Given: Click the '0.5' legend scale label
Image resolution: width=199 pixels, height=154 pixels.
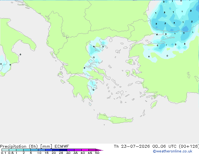Looking at the screenshot, I should pos(11,153).
